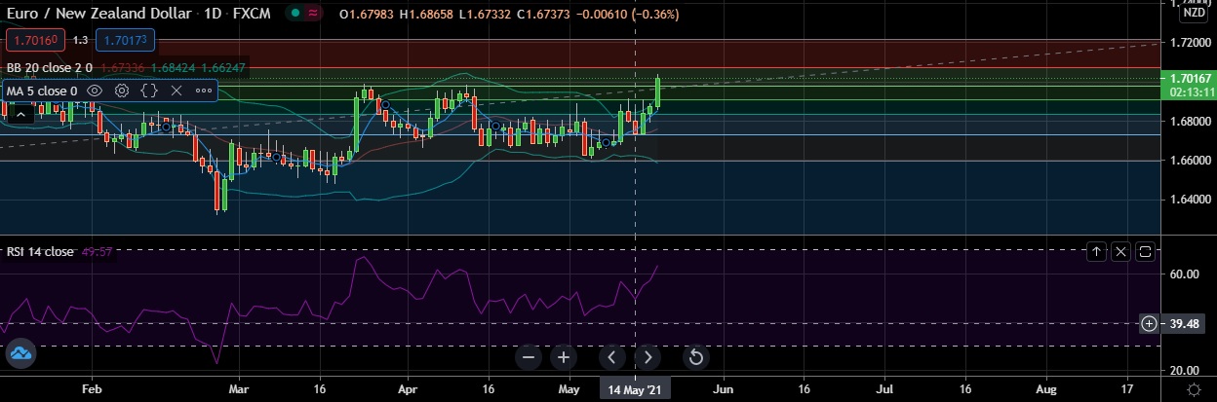Maximize the RSI pane
This screenshot has height=402, width=1217.
[1145, 252]
